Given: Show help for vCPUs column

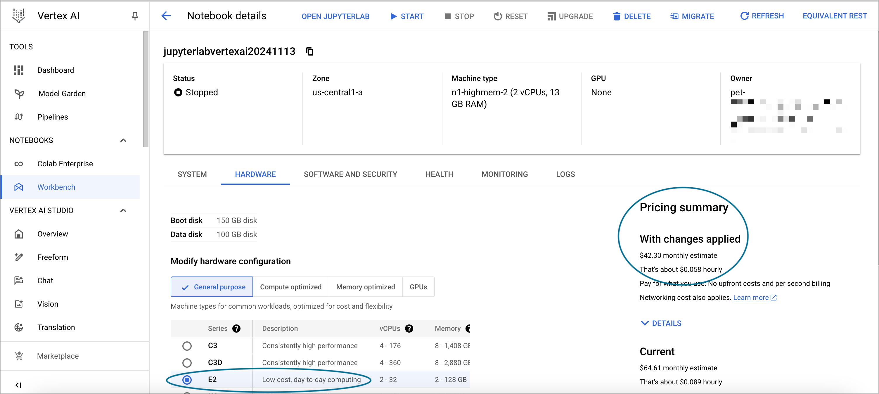Looking at the screenshot, I should coord(409,329).
